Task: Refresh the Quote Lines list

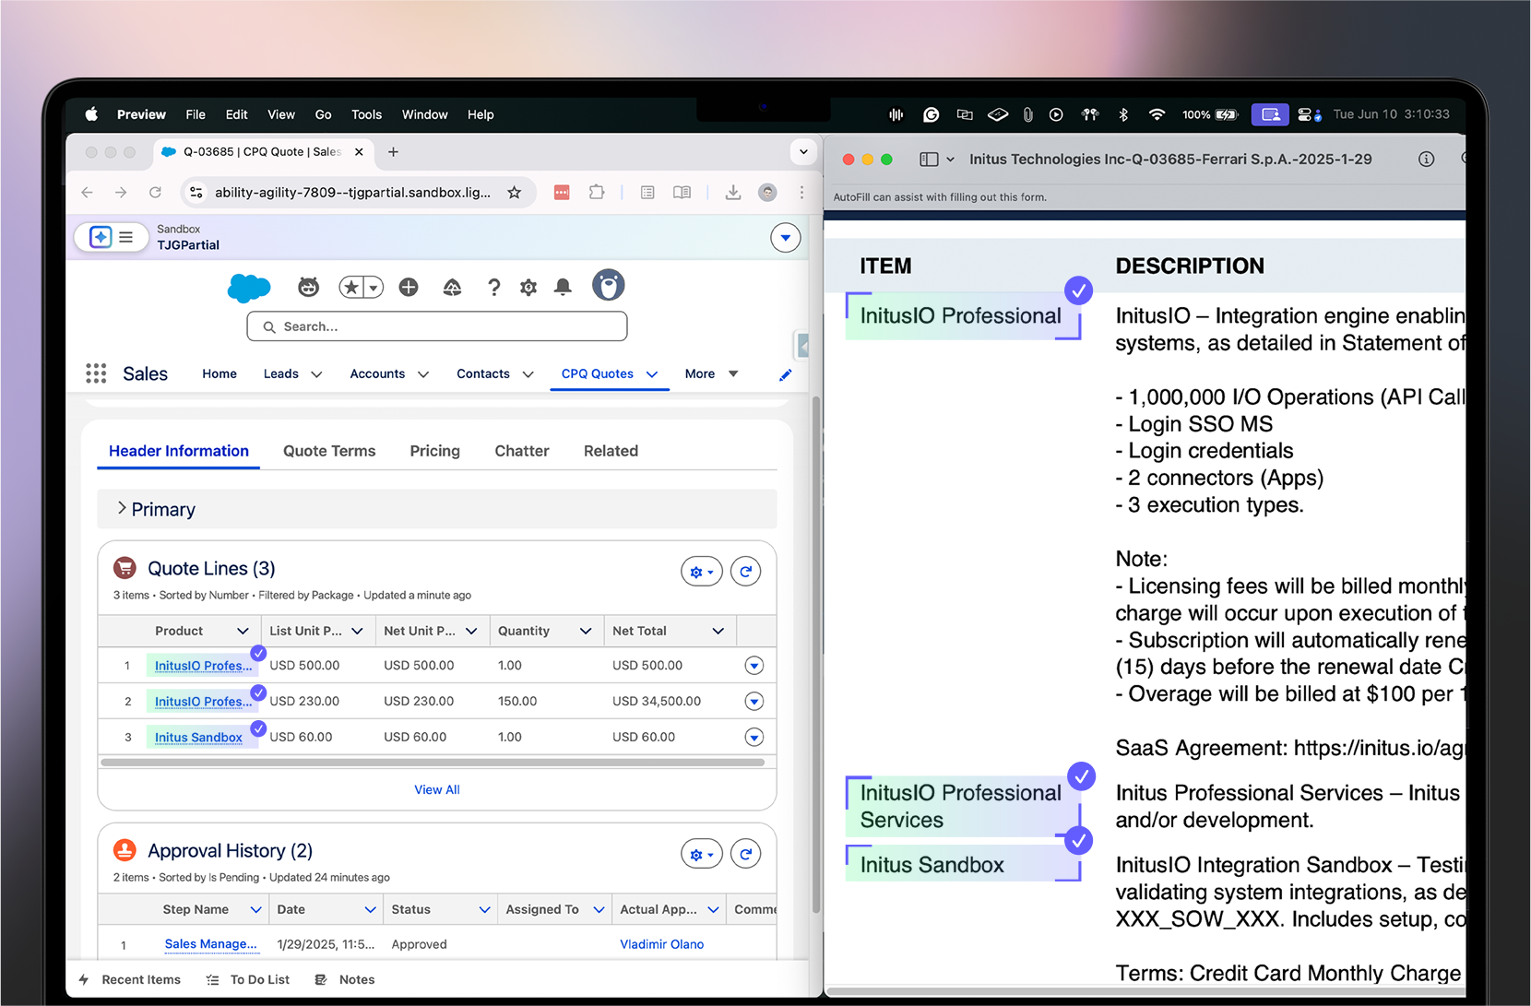Action: click(745, 572)
